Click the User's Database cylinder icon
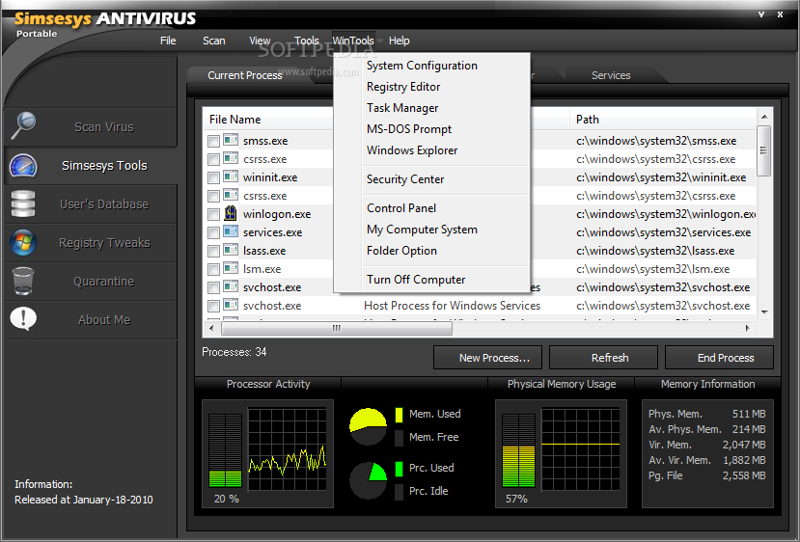This screenshot has width=800, height=542. tap(23, 203)
